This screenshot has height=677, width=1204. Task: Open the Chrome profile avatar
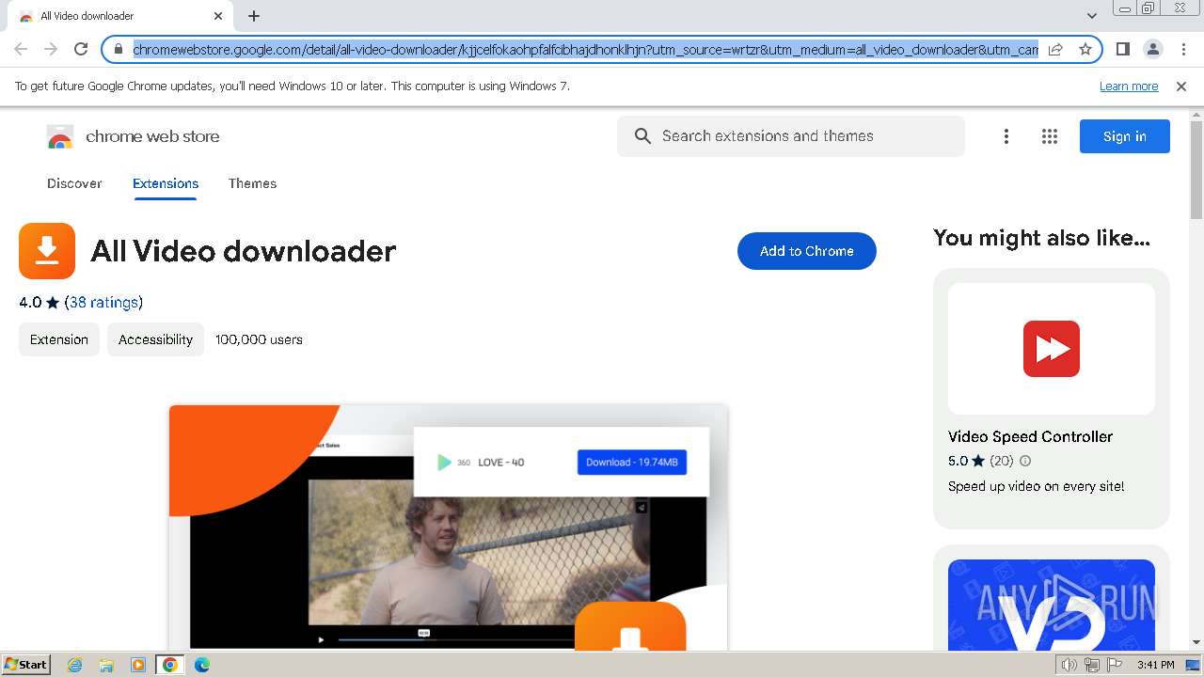1152,49
